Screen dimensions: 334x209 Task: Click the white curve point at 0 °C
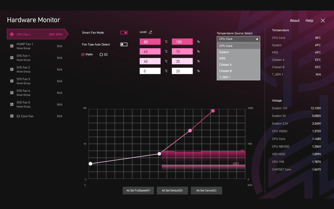coord(90,164)
